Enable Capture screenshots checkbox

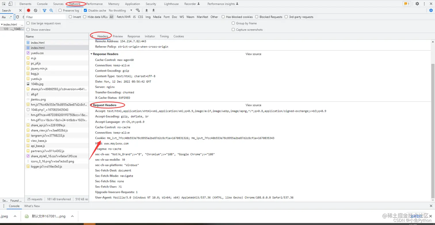click(233, 30)
